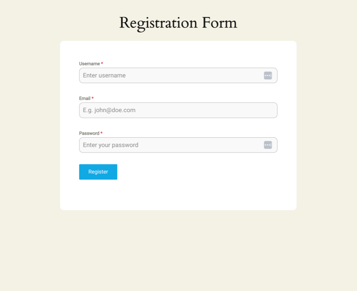Click the red asterisk beside Email label

coord(92,98)
